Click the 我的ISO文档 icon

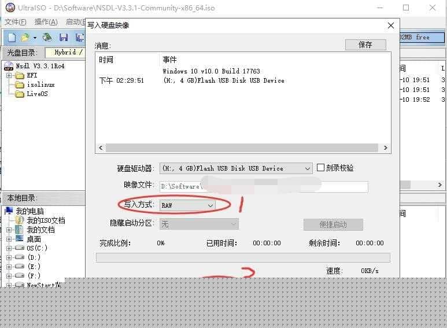pyautogui.click(x=20, y=220)
